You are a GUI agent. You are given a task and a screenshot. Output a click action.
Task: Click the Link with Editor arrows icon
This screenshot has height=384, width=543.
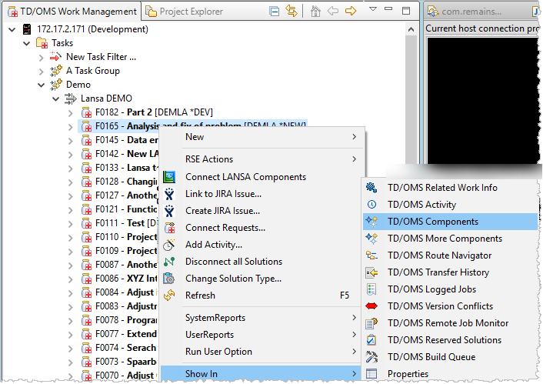pos(291,11)
